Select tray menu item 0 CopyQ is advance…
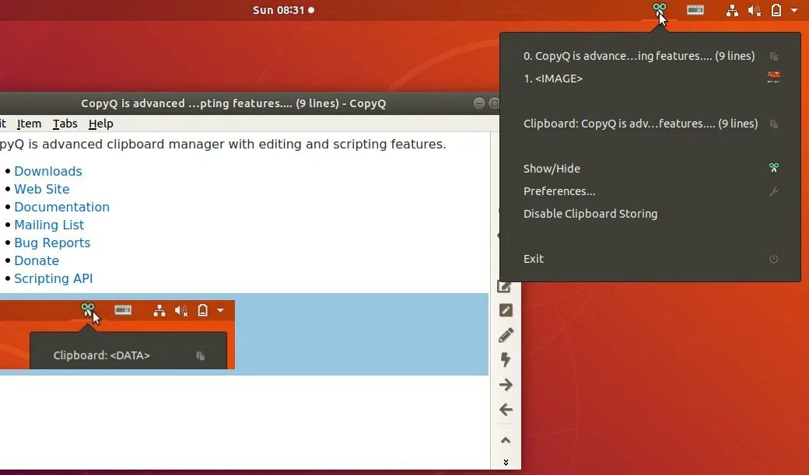 [x=650, y=56]
